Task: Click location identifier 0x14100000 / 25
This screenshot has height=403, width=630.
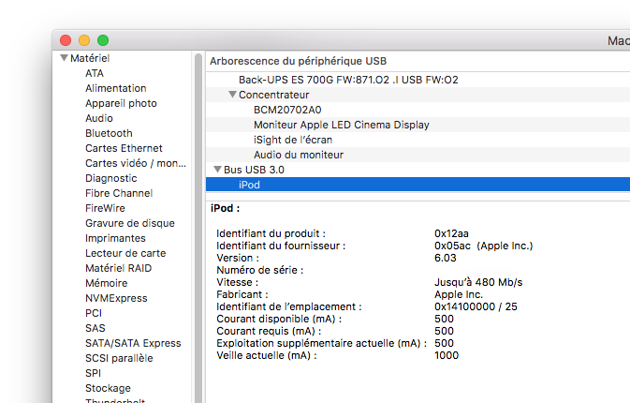Action: tap(476, 306)
